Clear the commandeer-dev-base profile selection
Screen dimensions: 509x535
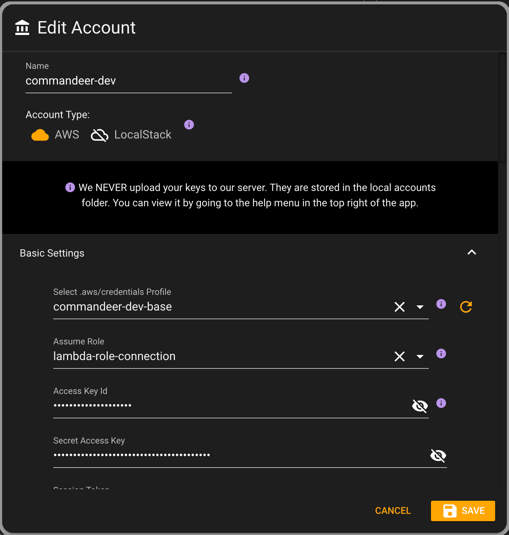tap(400, 307)
